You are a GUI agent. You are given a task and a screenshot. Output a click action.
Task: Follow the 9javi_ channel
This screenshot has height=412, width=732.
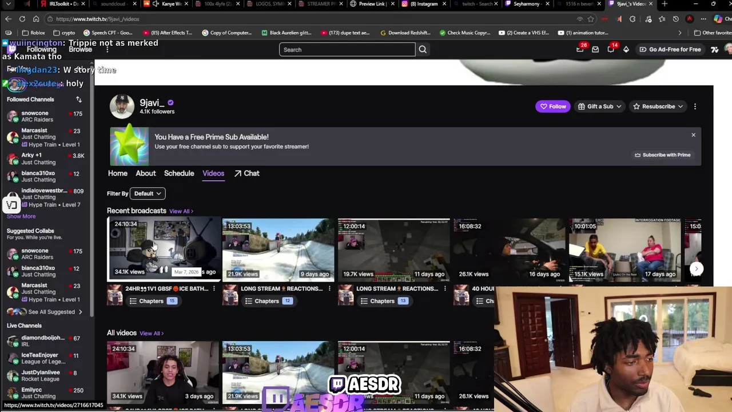click(x=552, y=106)
